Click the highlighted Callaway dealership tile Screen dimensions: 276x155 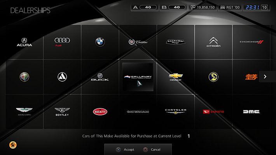(x=138, y=77)
